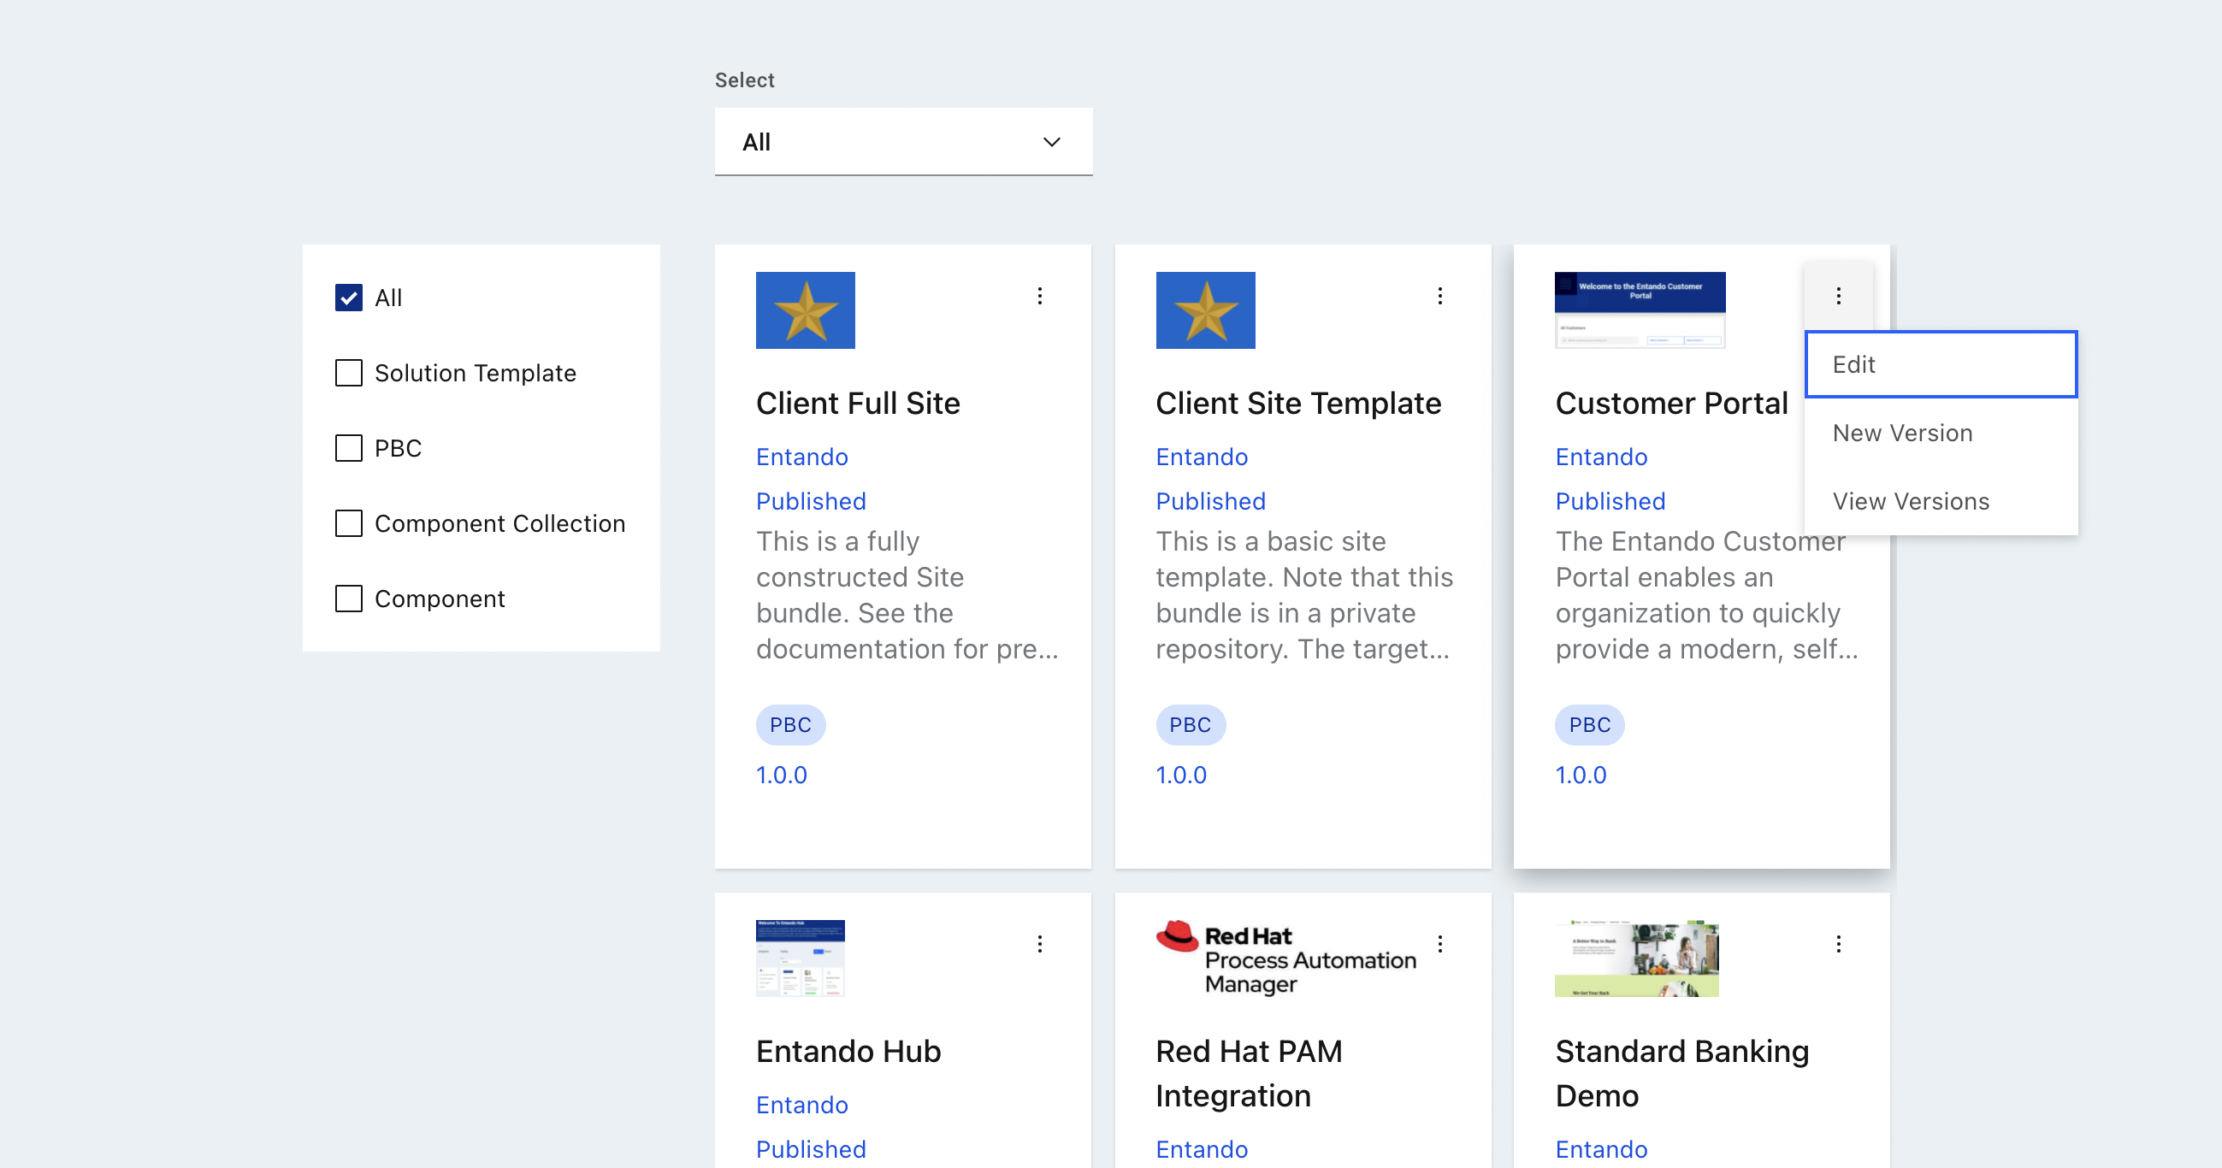Open Entando Hub kebab menu

coord(1039,944)
